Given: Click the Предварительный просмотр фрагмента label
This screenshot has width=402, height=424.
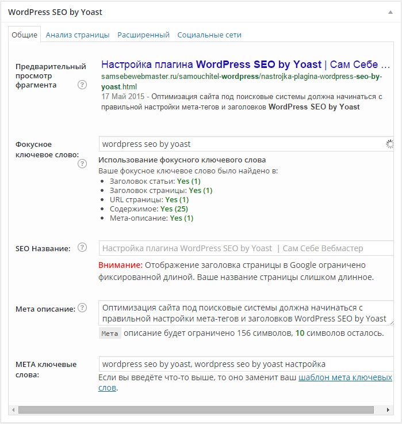Looking at the screenshot, I should 51,75.
